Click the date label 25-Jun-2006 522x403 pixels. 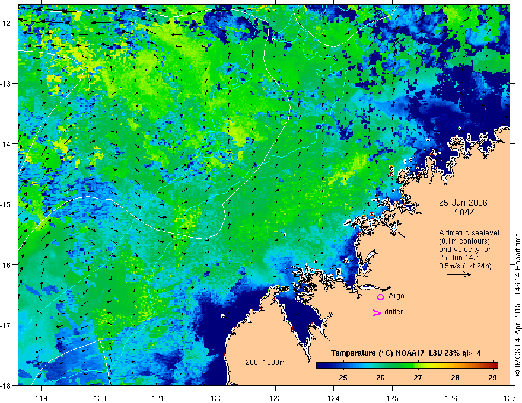[x=463, y=203]
